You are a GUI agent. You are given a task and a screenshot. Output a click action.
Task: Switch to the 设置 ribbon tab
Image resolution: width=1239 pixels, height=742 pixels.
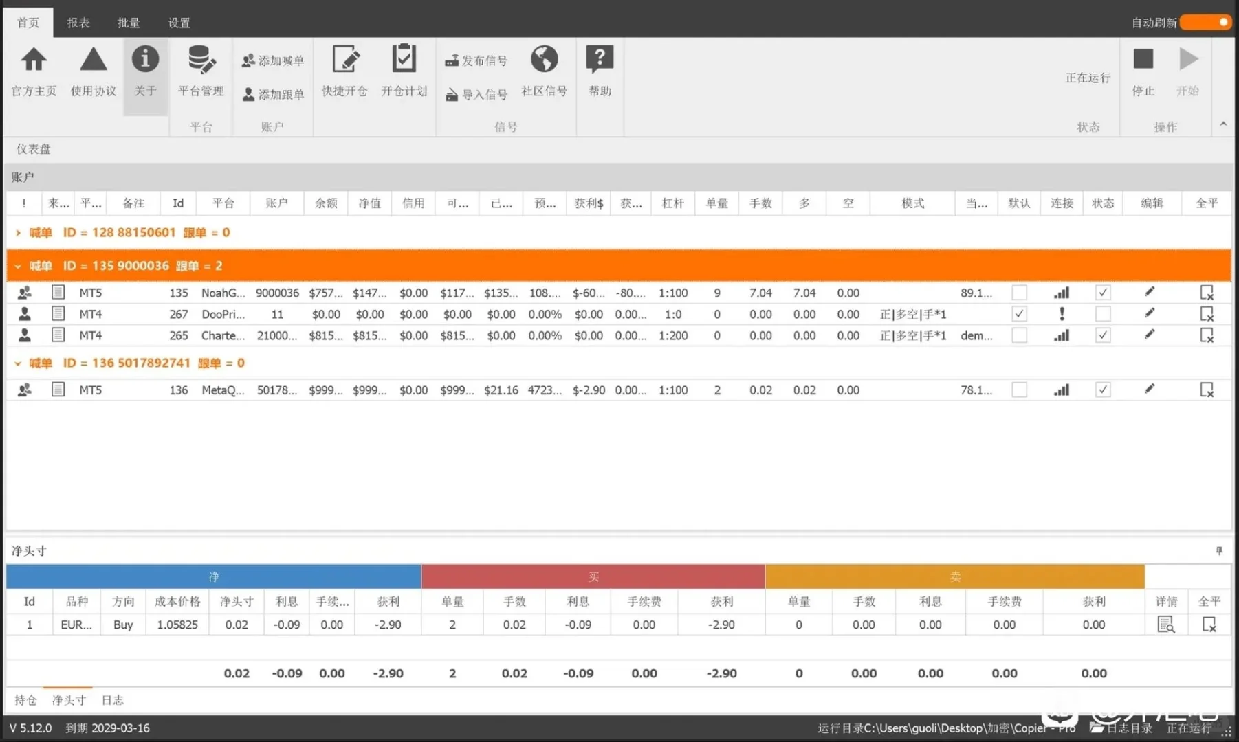(179, 23)
